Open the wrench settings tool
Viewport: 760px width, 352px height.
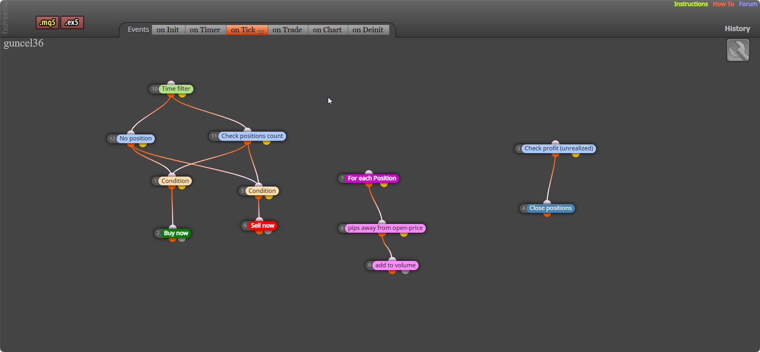(x=738, y=50)
